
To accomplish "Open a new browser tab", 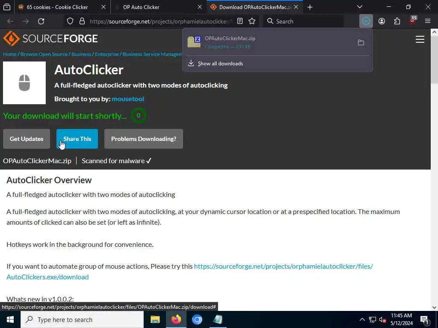I will [x=310, y=7].
